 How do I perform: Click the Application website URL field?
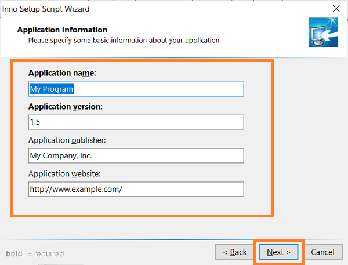click(x=136, y=189)
